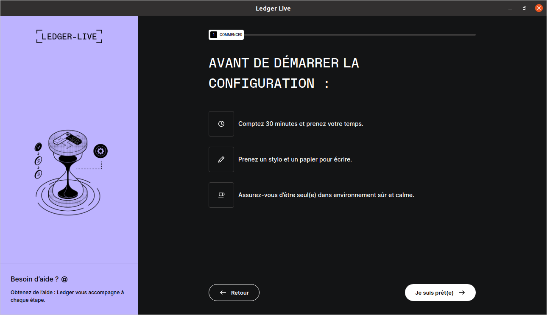Image resolution: width=547 pixels, height=315 pixels.
Task: Continue with Je suis prêt(e) button
Action: pos(440,293)
